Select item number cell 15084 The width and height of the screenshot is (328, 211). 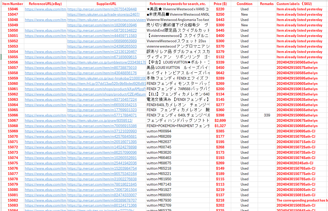click(13, 210)
